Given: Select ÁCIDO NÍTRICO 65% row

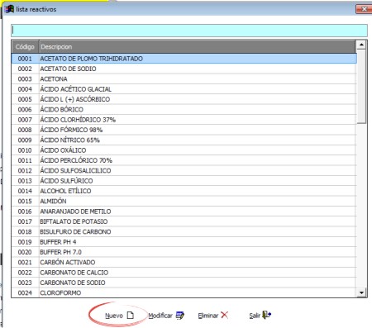Looking at the screenshot, I should click(x=184, y=140).
